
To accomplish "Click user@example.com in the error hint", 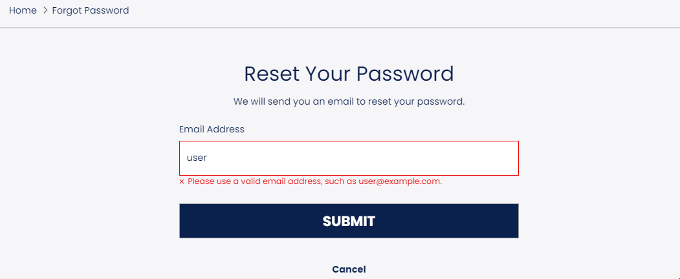I will tap(400, 181).
